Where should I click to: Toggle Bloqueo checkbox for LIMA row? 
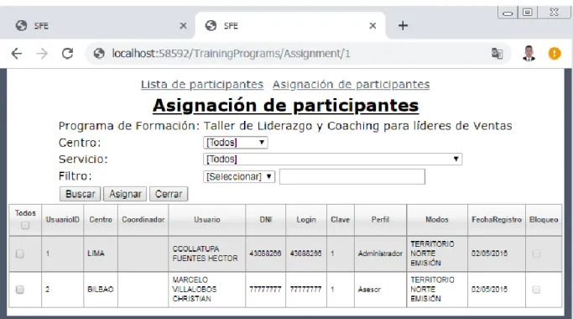pyautogui.click(x=536, y=254)
